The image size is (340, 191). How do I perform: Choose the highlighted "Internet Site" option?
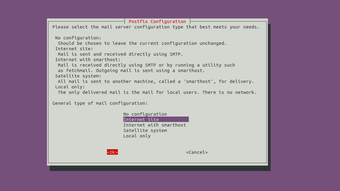(156, 120)
